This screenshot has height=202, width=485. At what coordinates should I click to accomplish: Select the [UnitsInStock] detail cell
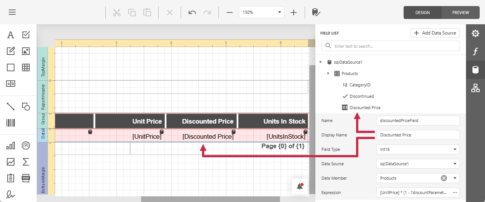(x=273, y=136)
